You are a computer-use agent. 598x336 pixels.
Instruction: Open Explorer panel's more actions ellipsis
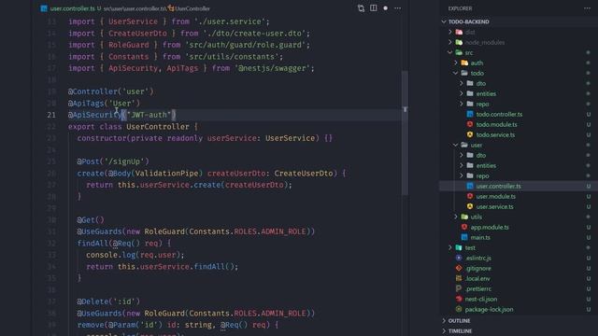(587, 8)
